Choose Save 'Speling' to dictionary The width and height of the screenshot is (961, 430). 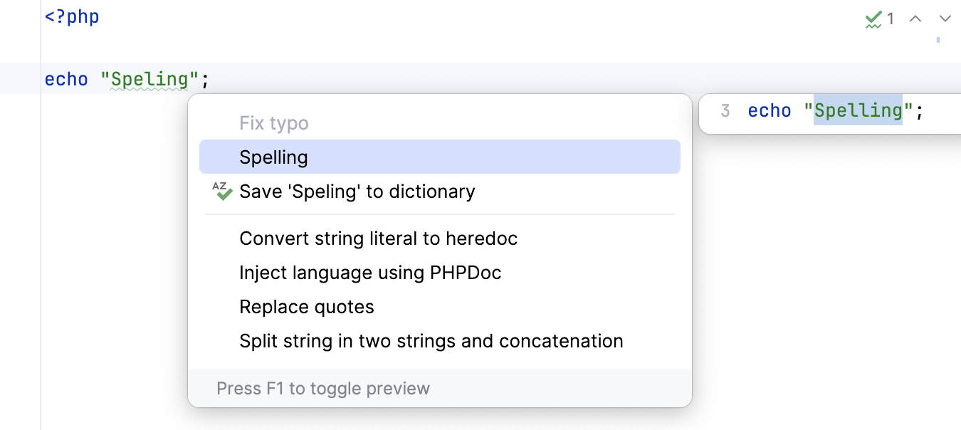coord(357,191)
